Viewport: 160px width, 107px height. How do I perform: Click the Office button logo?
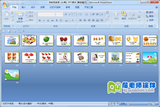[x=5, y=5]
